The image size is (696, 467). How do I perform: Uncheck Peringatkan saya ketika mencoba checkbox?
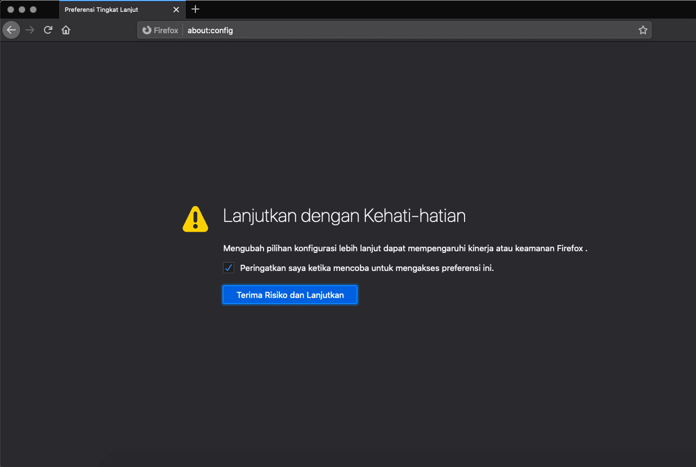[229, 268]
